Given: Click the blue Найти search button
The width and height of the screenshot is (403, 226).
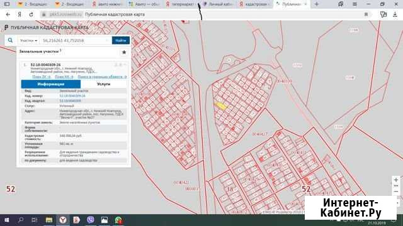Looking at the screenshot, I should click(121, 40).
